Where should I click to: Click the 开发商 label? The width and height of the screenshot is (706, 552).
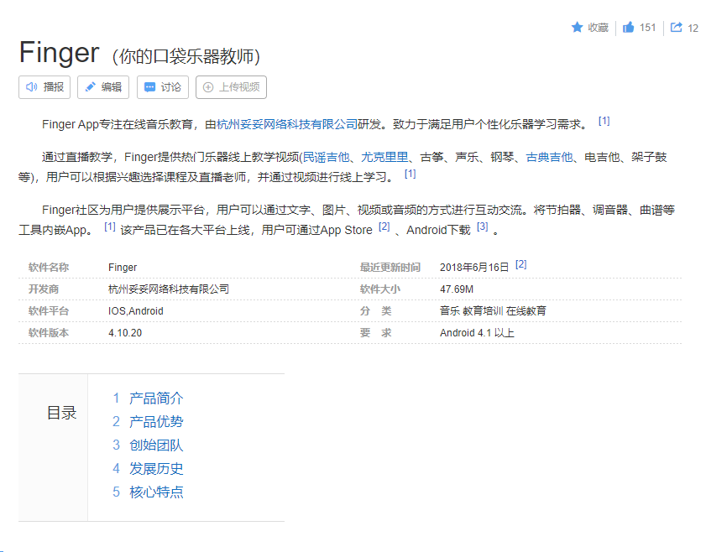tap(44, 289)
